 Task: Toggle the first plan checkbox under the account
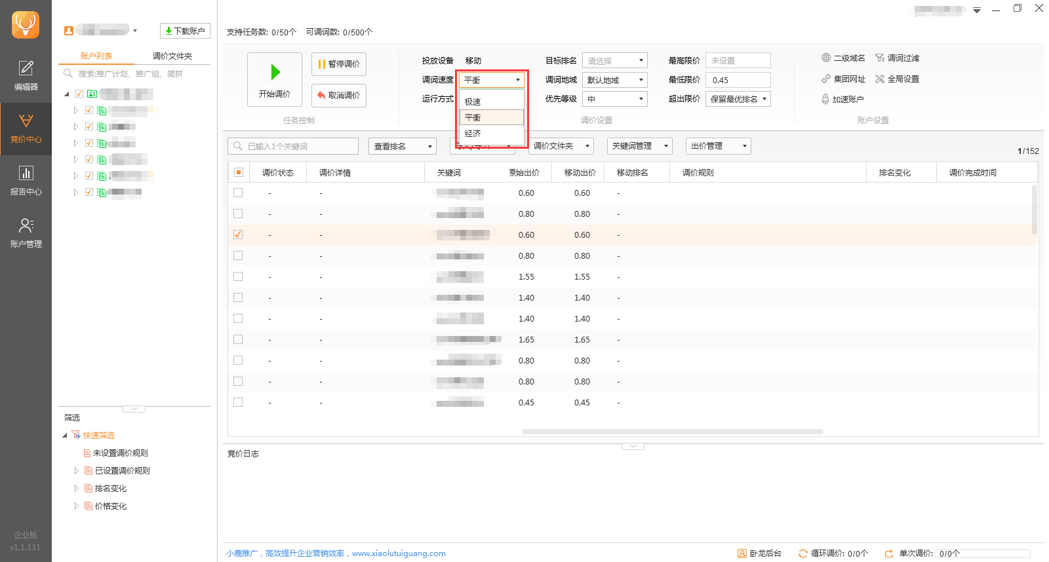89,110
